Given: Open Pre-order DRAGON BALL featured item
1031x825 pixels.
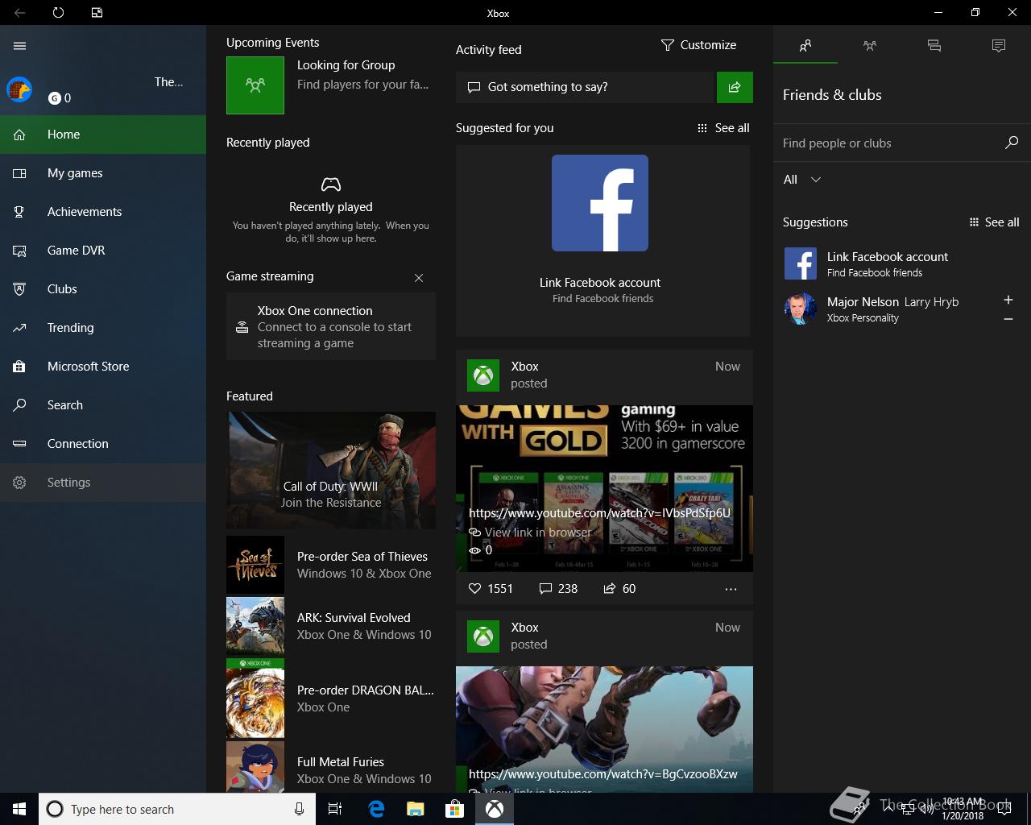Looking at the screenshot, I should click(x=331, y=699).
